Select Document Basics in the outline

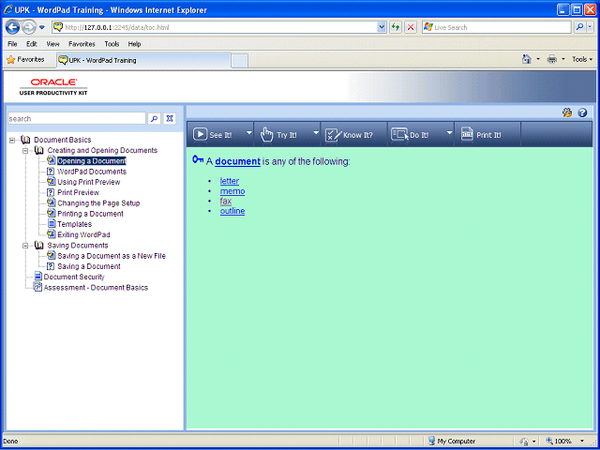pyautogui.click(x=63, y=140)
